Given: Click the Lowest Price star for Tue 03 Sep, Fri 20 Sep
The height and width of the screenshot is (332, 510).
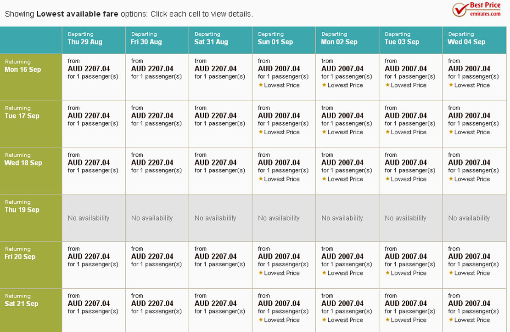Looking at the screenshot, I should [387, 273].
